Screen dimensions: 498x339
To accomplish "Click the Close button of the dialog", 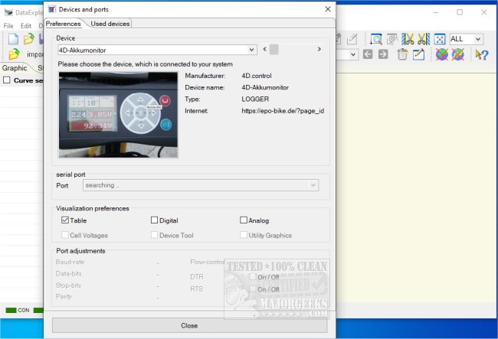I will (x=189, y=326).
